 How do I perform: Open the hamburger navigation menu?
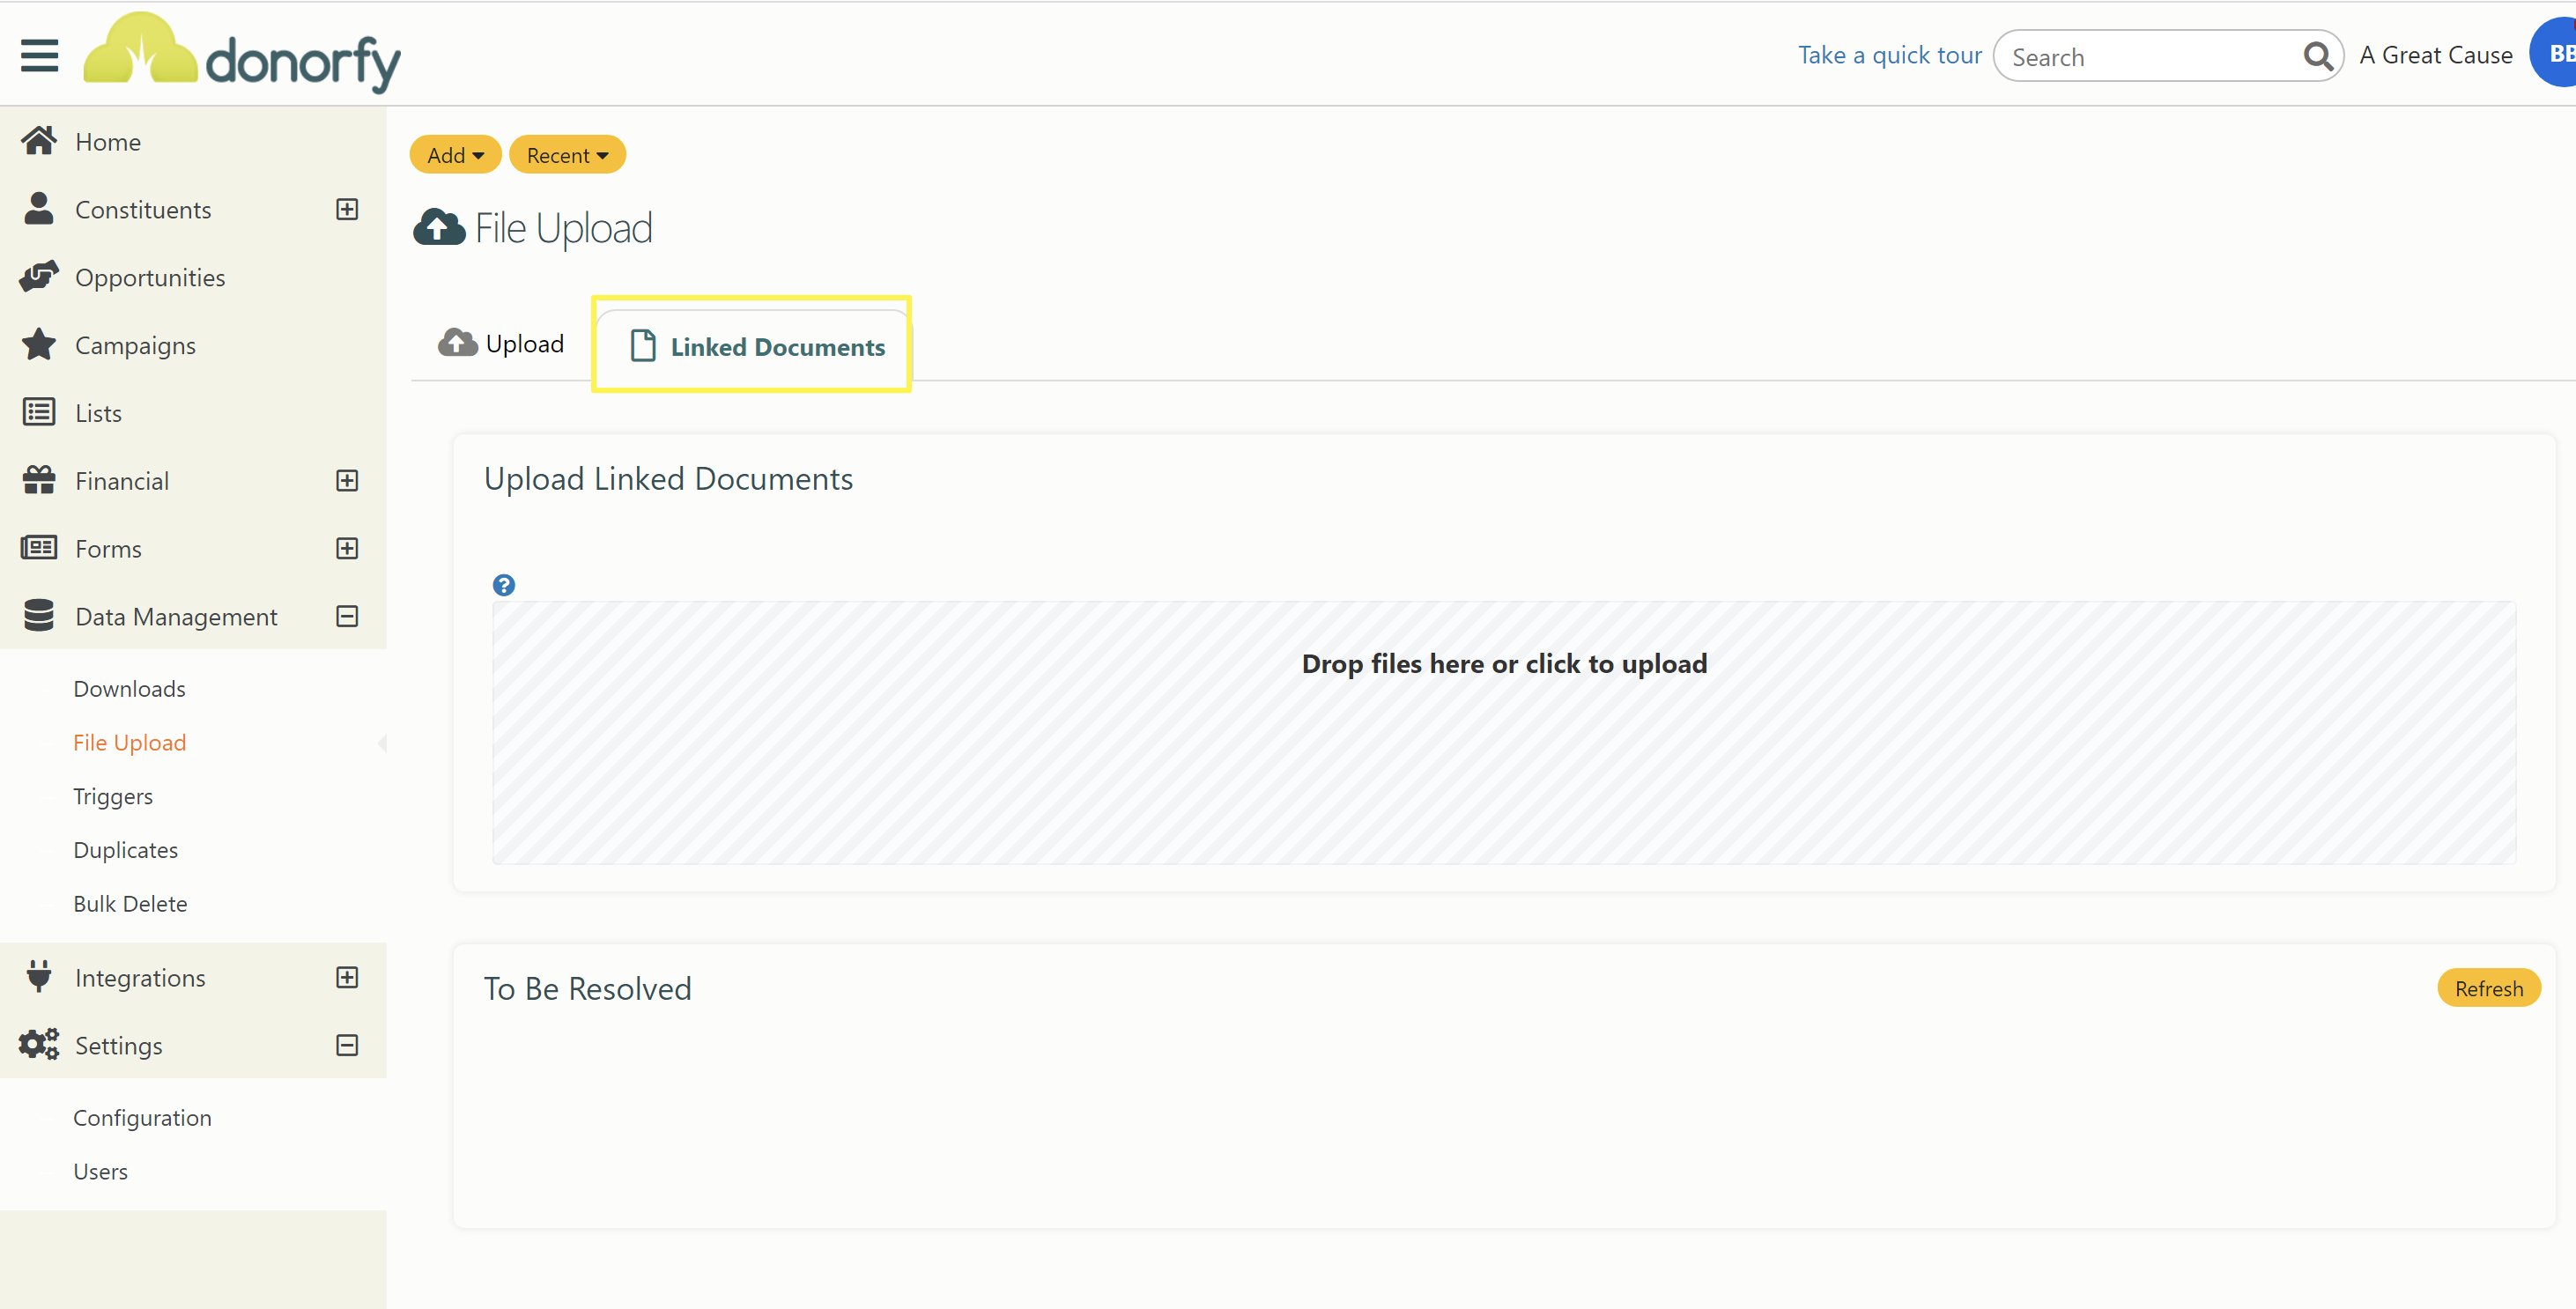(40, 54)
